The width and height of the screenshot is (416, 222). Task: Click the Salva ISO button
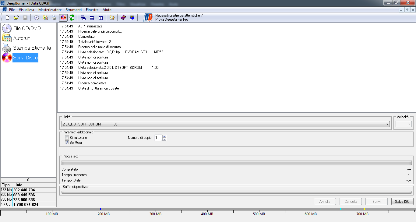[402, 202]
